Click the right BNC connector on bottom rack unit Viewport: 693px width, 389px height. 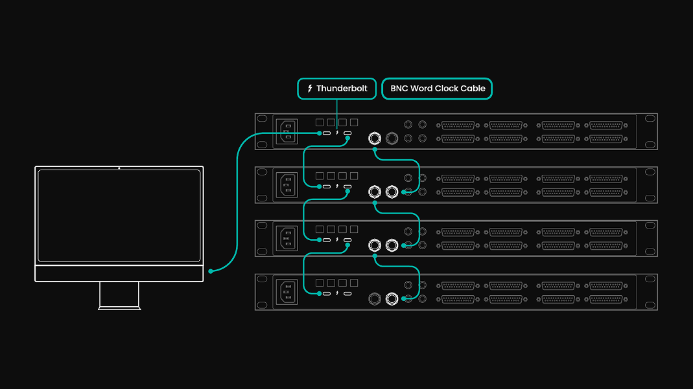click(392, 299)
